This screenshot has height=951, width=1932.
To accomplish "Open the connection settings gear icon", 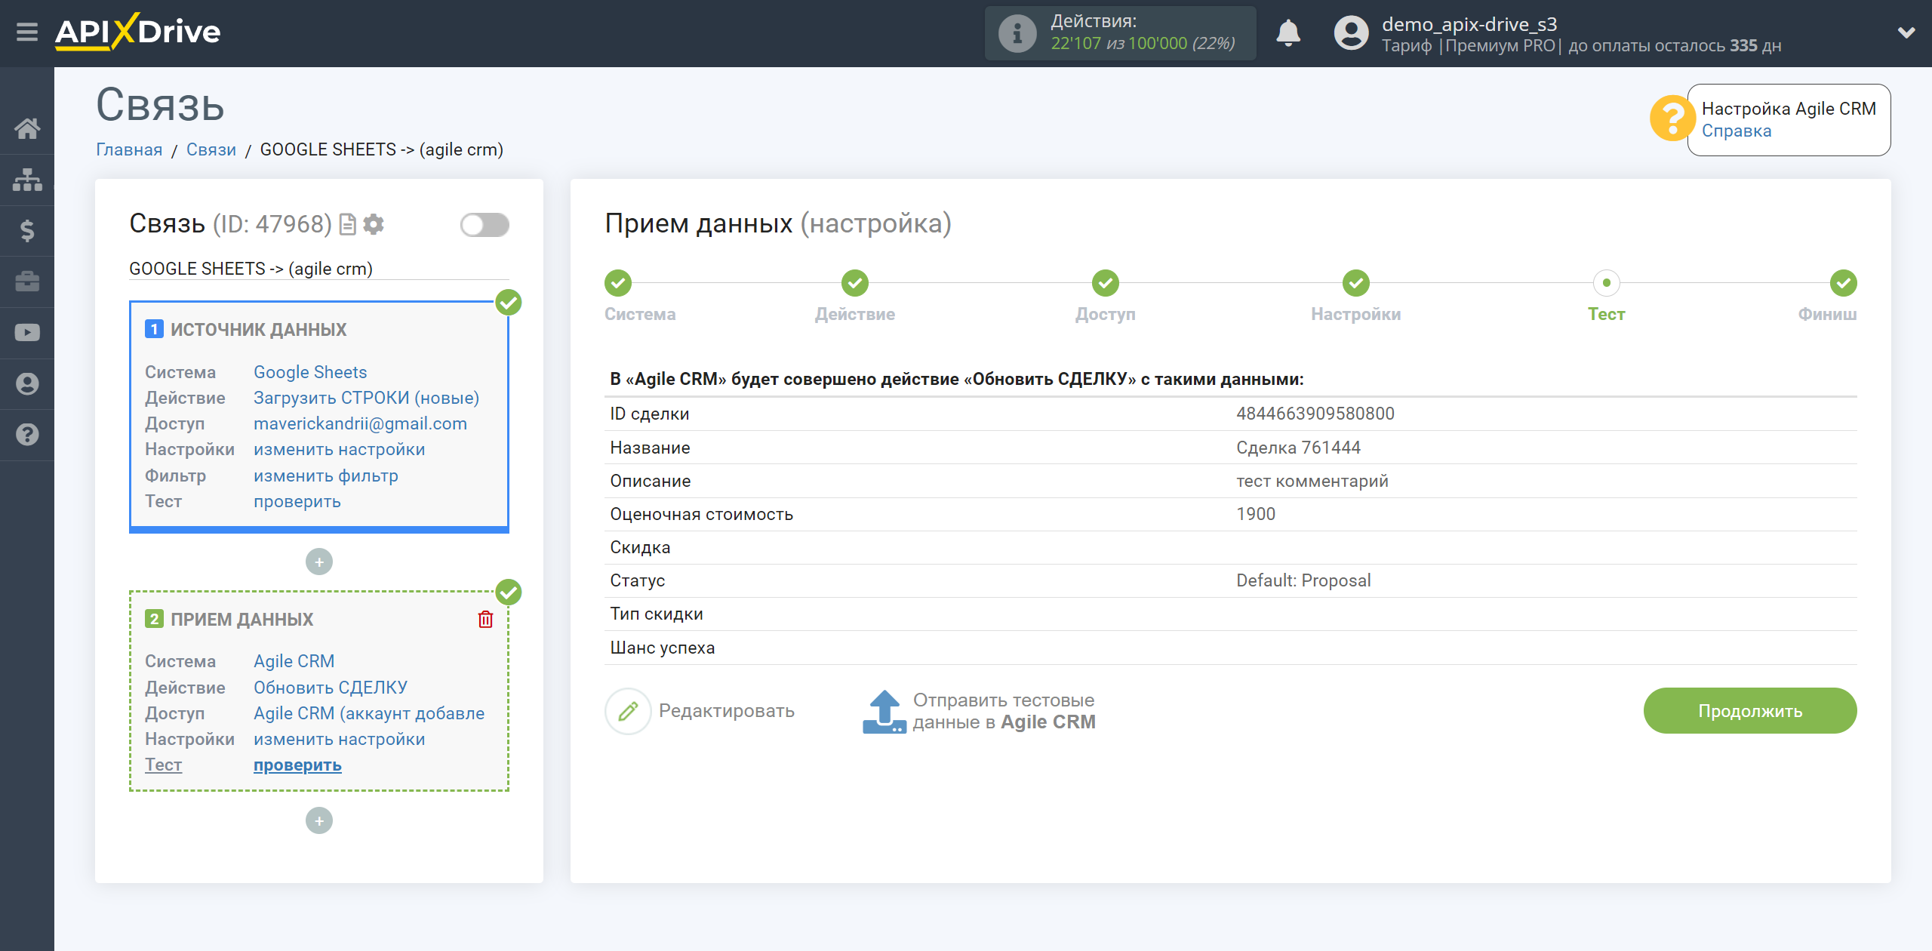I will tap(374, 224).
